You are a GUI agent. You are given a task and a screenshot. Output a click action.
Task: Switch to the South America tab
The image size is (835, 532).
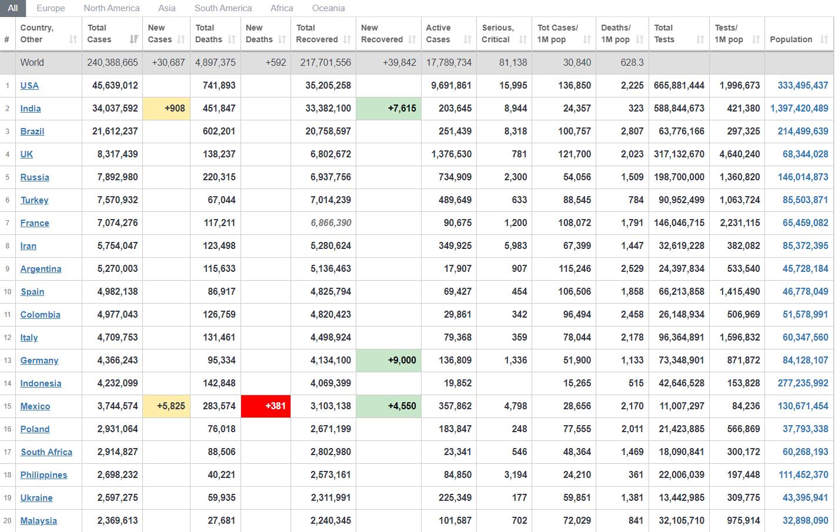[223, 8]
